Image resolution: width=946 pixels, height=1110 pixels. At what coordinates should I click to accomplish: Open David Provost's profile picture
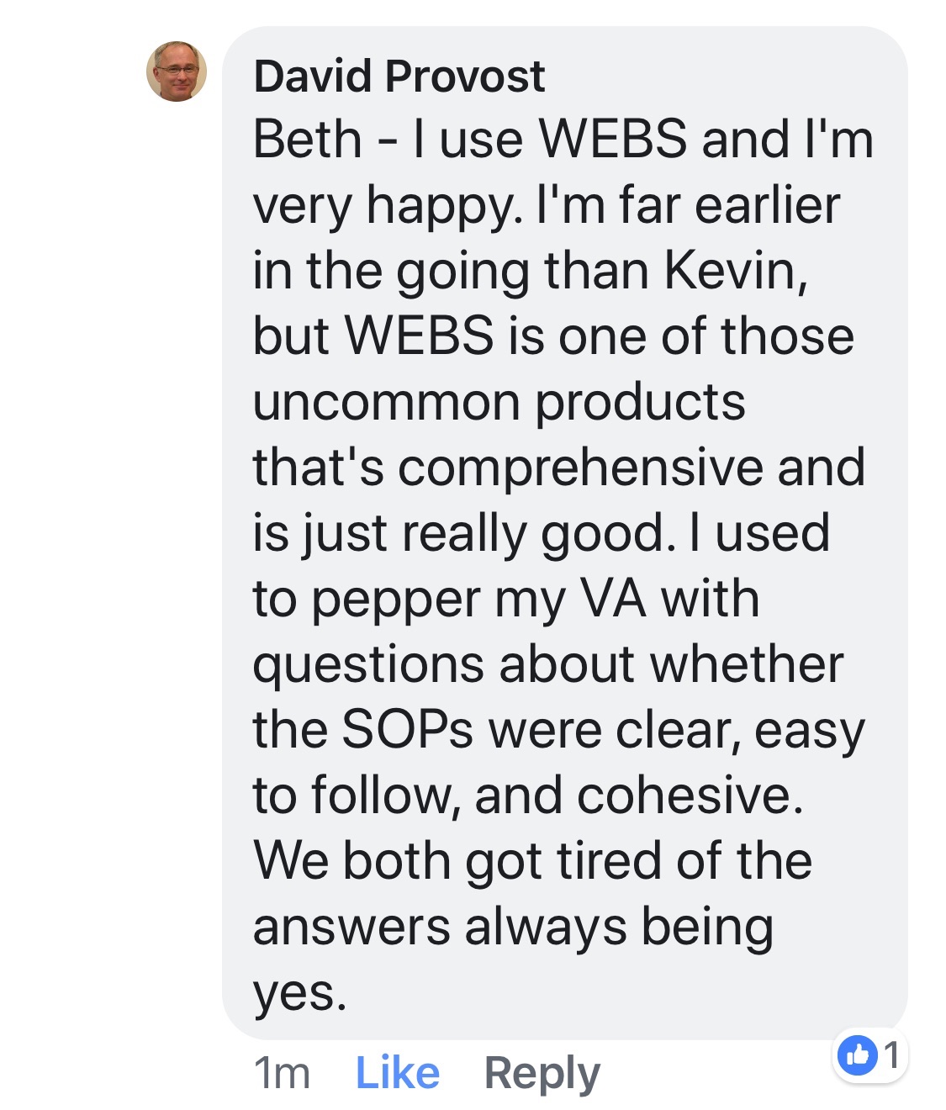pos(177,71)
